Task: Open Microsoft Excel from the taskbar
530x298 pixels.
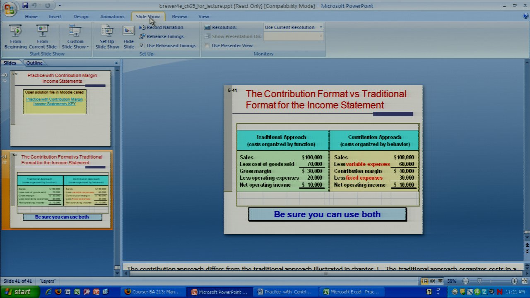Action: tap(353, 292)
